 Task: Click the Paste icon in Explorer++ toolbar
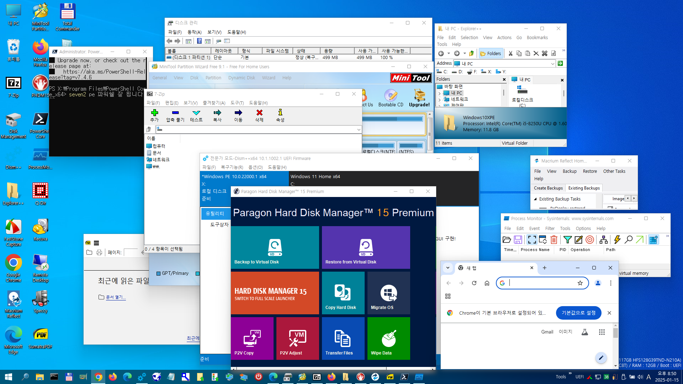(x=528, y=53)
